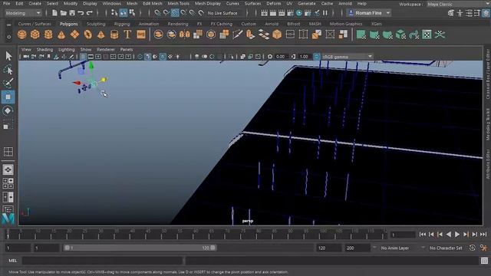491x276 pixels.
Task: Toggle Snap to points
Action: [175, 13]
